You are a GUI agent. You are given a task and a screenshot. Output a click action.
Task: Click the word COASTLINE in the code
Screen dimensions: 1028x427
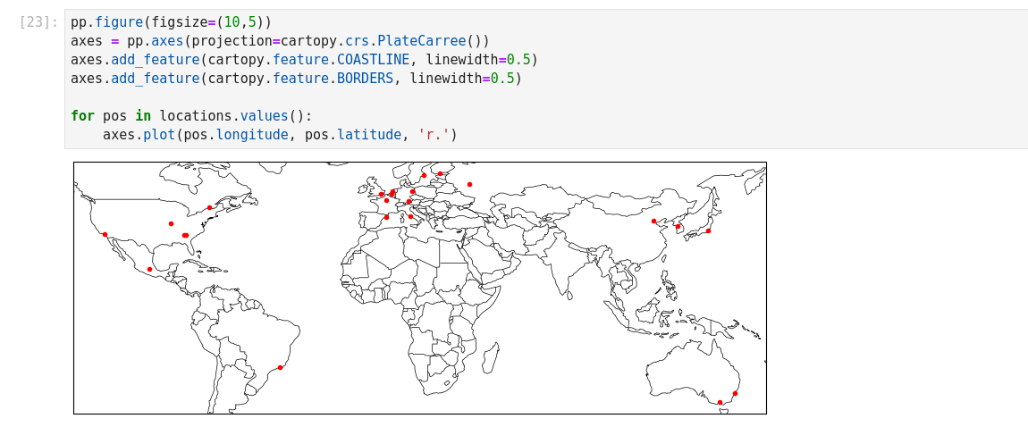373,60
